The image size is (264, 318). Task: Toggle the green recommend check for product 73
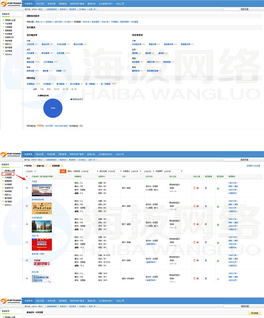point(218,188)
